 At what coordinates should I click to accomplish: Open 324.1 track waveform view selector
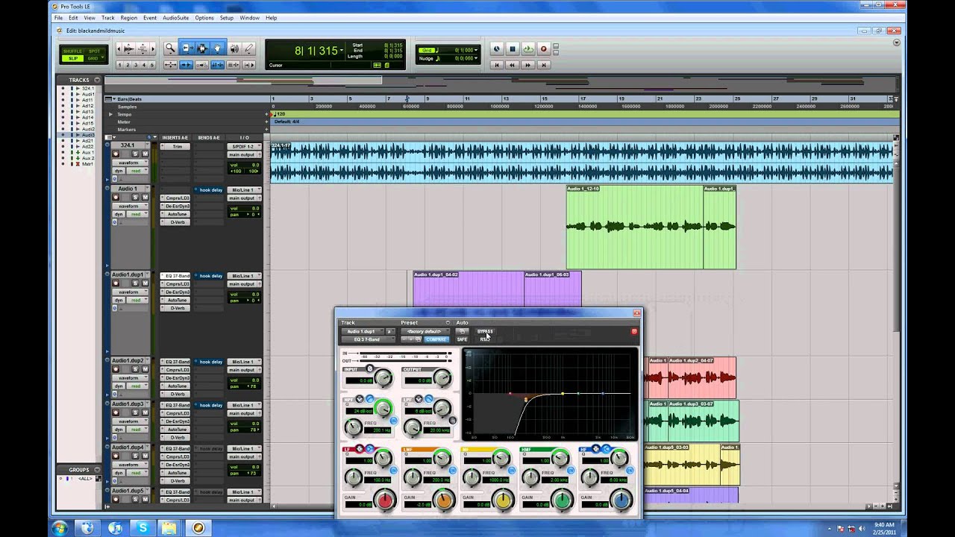click(131, 163)
